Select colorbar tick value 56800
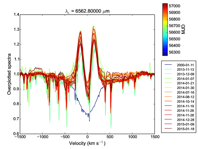Screen dimensions: 198x149 coord(174,19)
